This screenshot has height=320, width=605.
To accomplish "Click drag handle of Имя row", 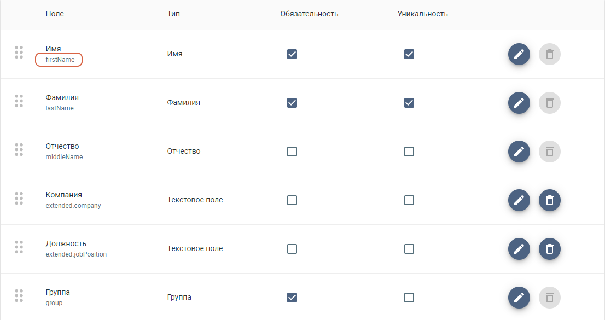I will coord(19,53).
